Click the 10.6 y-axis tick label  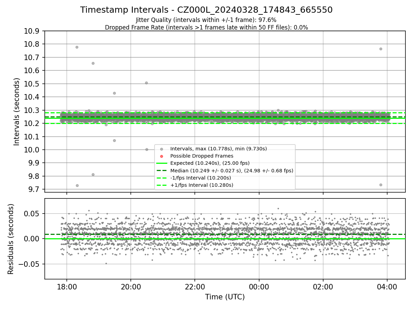click(x=32, y=71)
